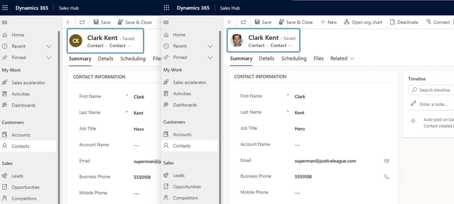This screenshot has height=204, width=454.
Task: Collapse the site map using right window hamburger
Action: tap(166, 22)
